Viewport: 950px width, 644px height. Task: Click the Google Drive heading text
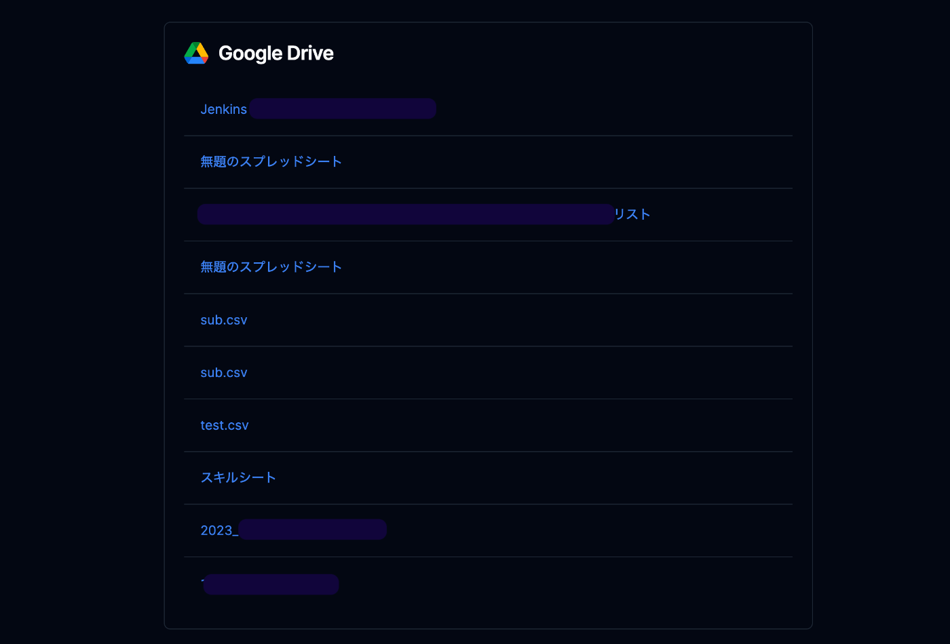[276, 53]
